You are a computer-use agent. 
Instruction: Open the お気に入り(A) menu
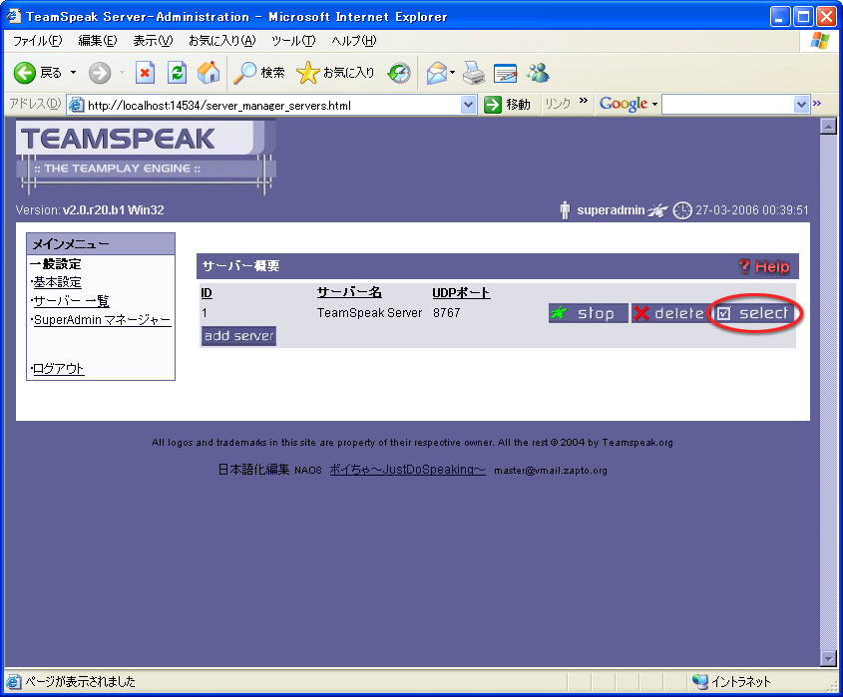click(x=222, y=41)
